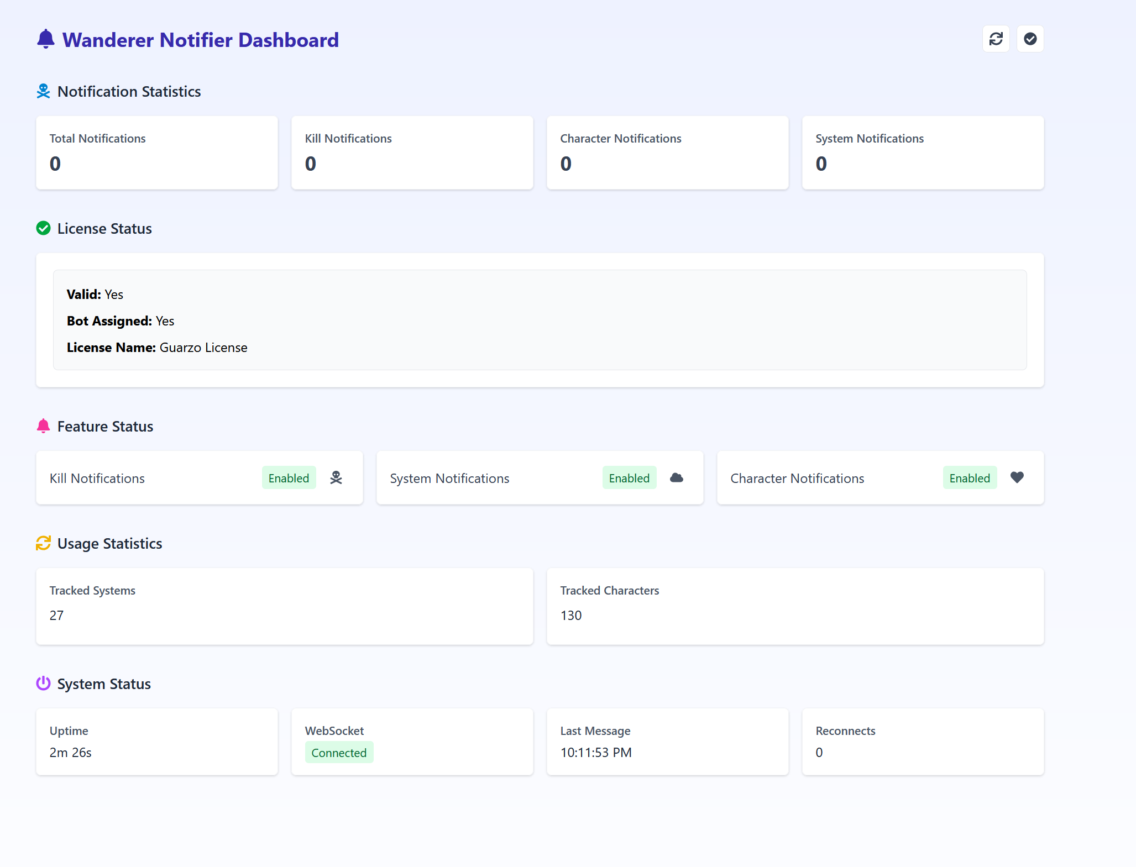
Task: Click the purple power icon beside System Status
Action: (43, 684)
